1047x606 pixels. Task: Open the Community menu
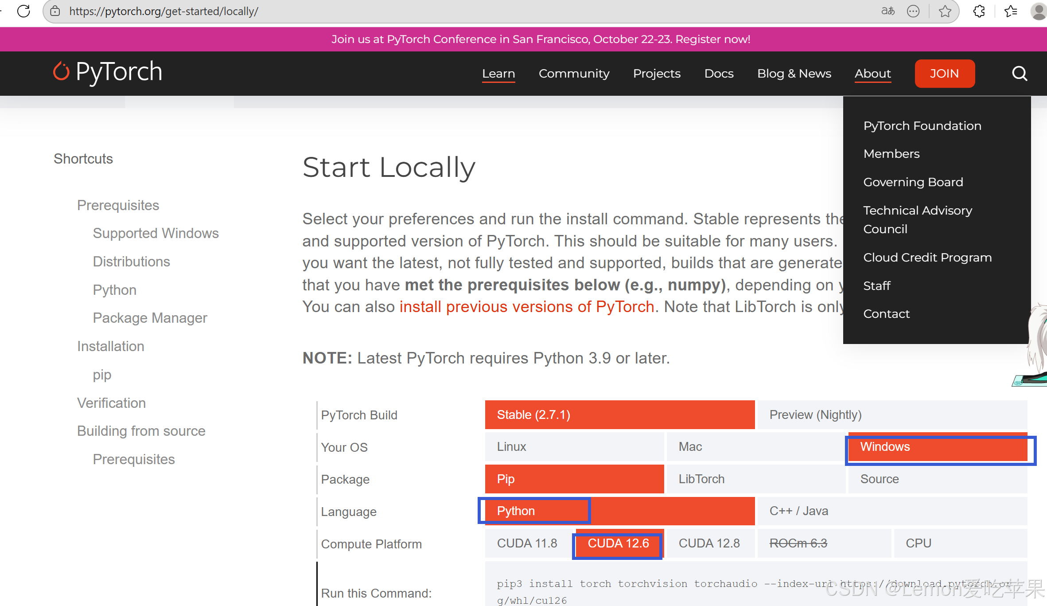tap(574, 74)
